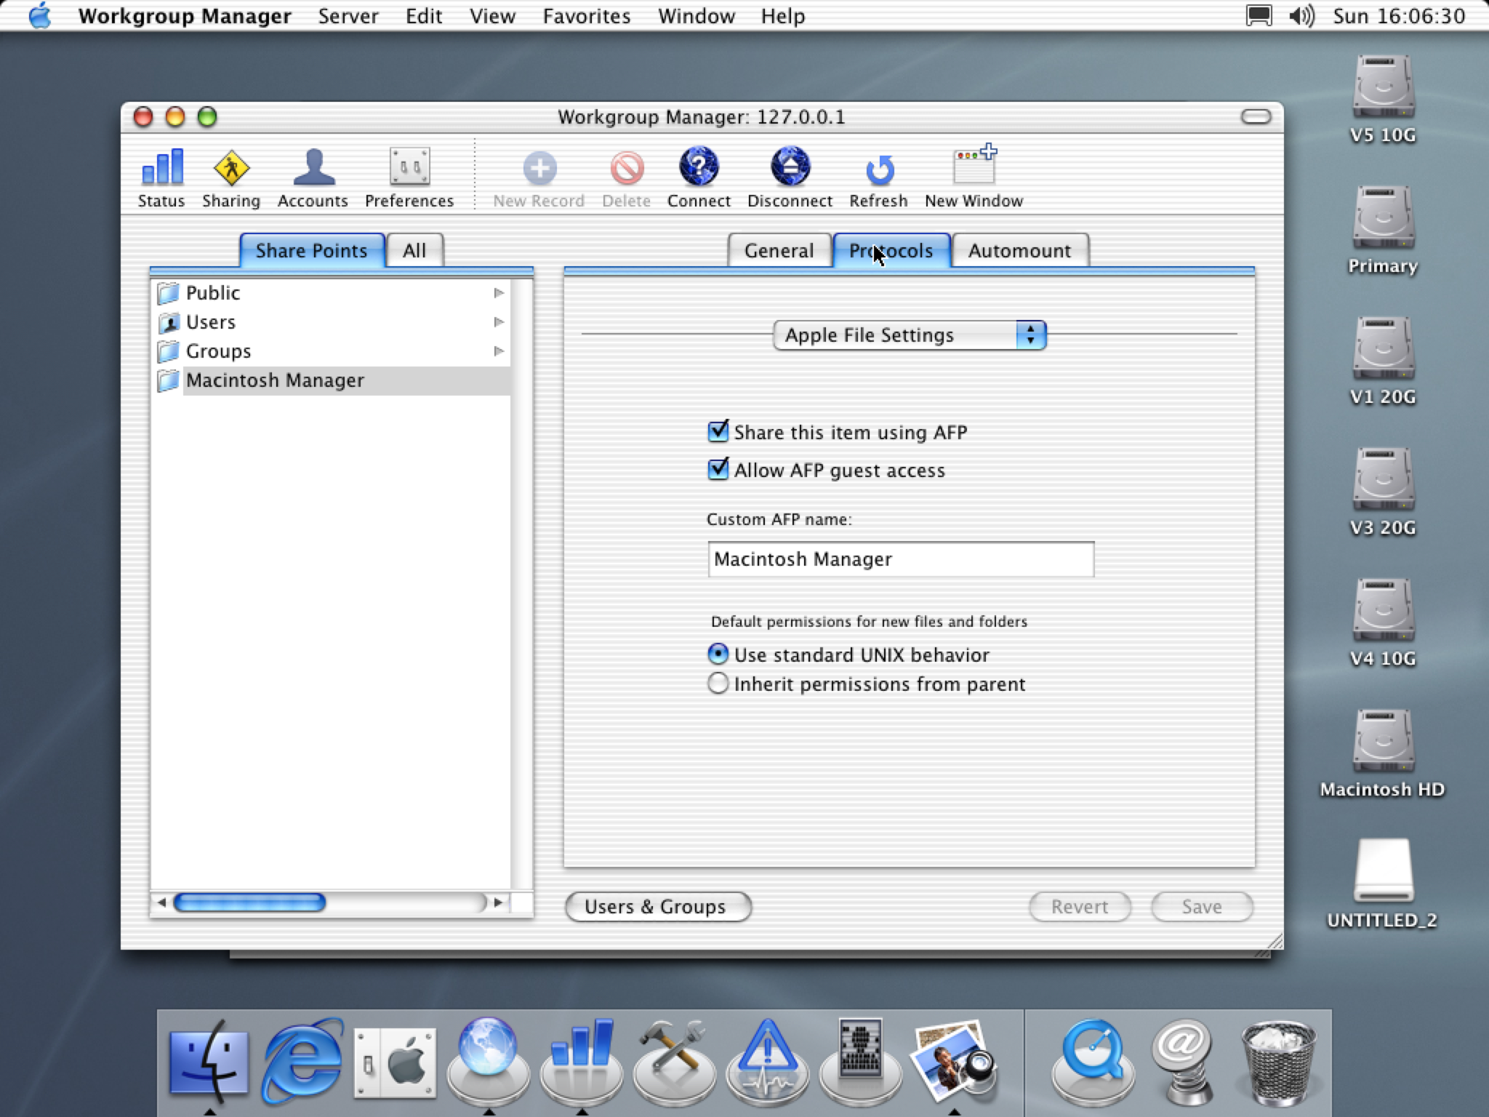Open the Automount tab
This screenshot has height=1117, width=1489.
click(x=1019, y=251)
